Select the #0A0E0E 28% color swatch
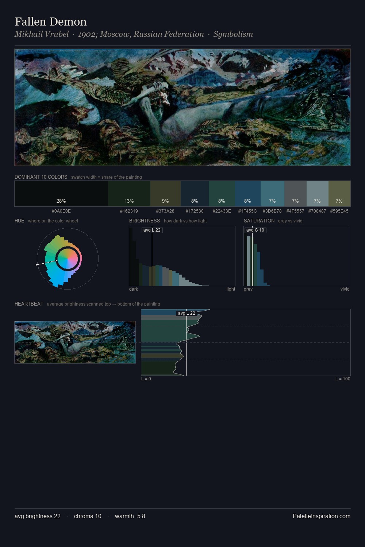 pos(61,194)
